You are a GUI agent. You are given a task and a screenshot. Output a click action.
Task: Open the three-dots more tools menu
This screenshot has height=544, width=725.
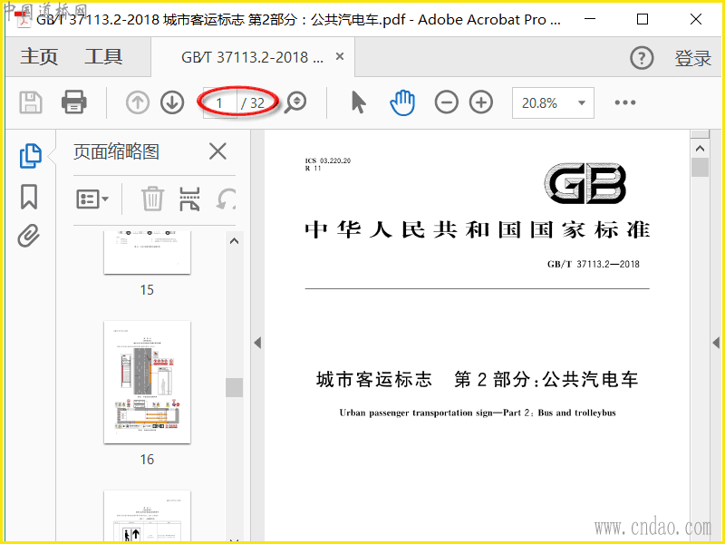tap(625, 102)
